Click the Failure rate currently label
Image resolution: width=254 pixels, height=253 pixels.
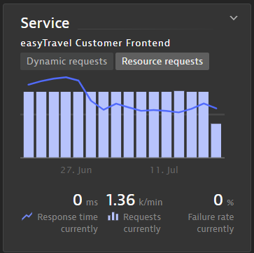point(211,223)
